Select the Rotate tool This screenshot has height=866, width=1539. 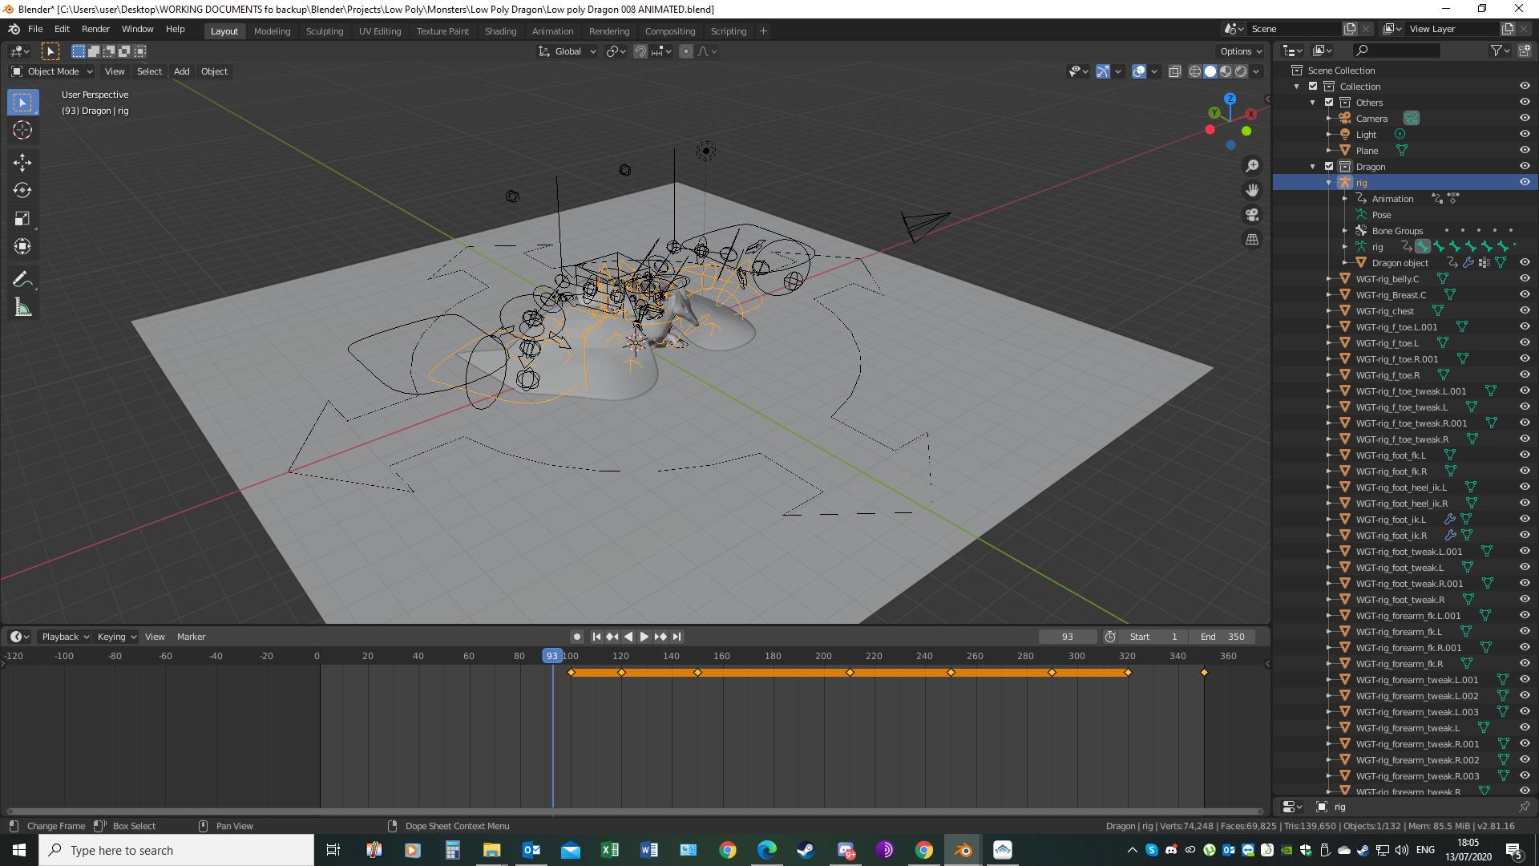(x=22, y=191)
